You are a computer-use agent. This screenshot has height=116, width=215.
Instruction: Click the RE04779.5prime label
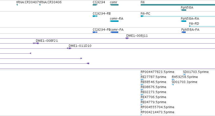(x=153, y=102)
